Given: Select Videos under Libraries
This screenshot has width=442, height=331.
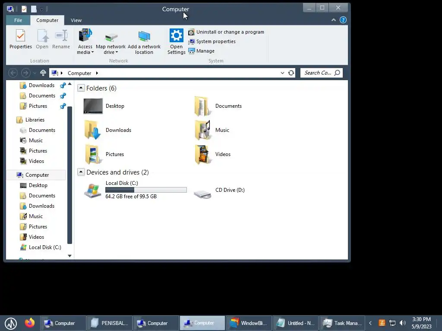Looking at the screenshot, I should [36, 161].
